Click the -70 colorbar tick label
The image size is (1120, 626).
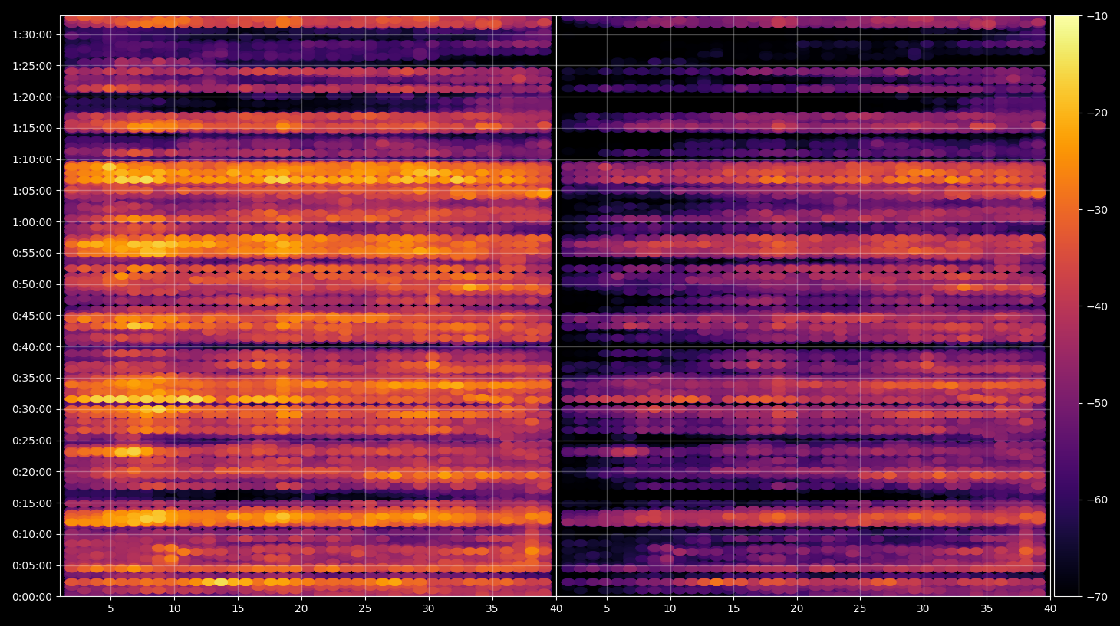point(1097,597)
